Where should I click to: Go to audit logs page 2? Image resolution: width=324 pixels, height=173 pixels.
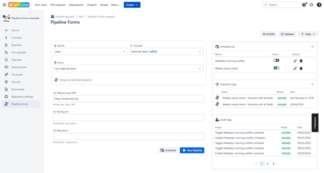(x=267, y=163)
